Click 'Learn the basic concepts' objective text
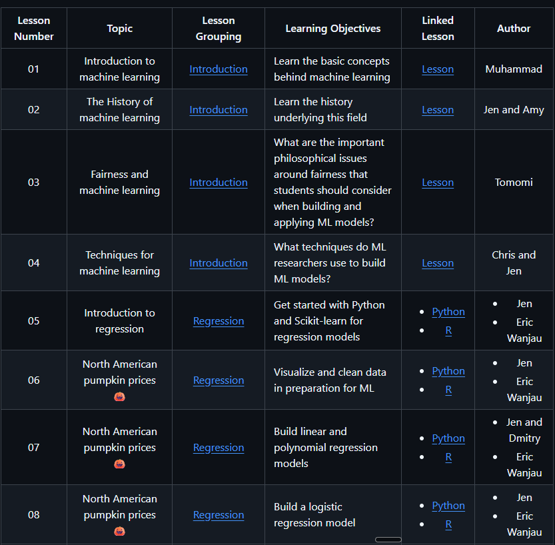 click(x=332, y=69)
